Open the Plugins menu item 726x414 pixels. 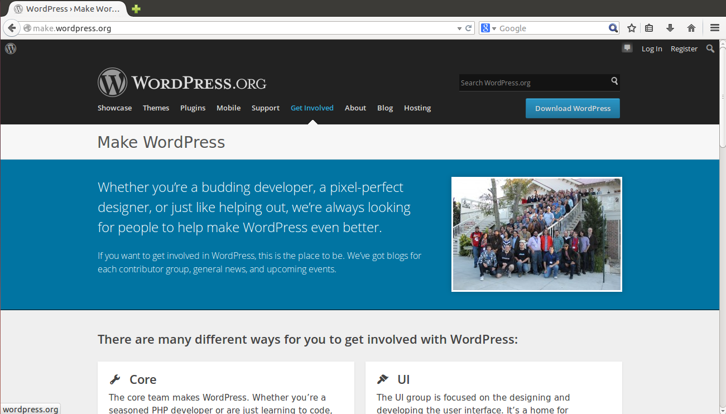click(x=193, y=108)
